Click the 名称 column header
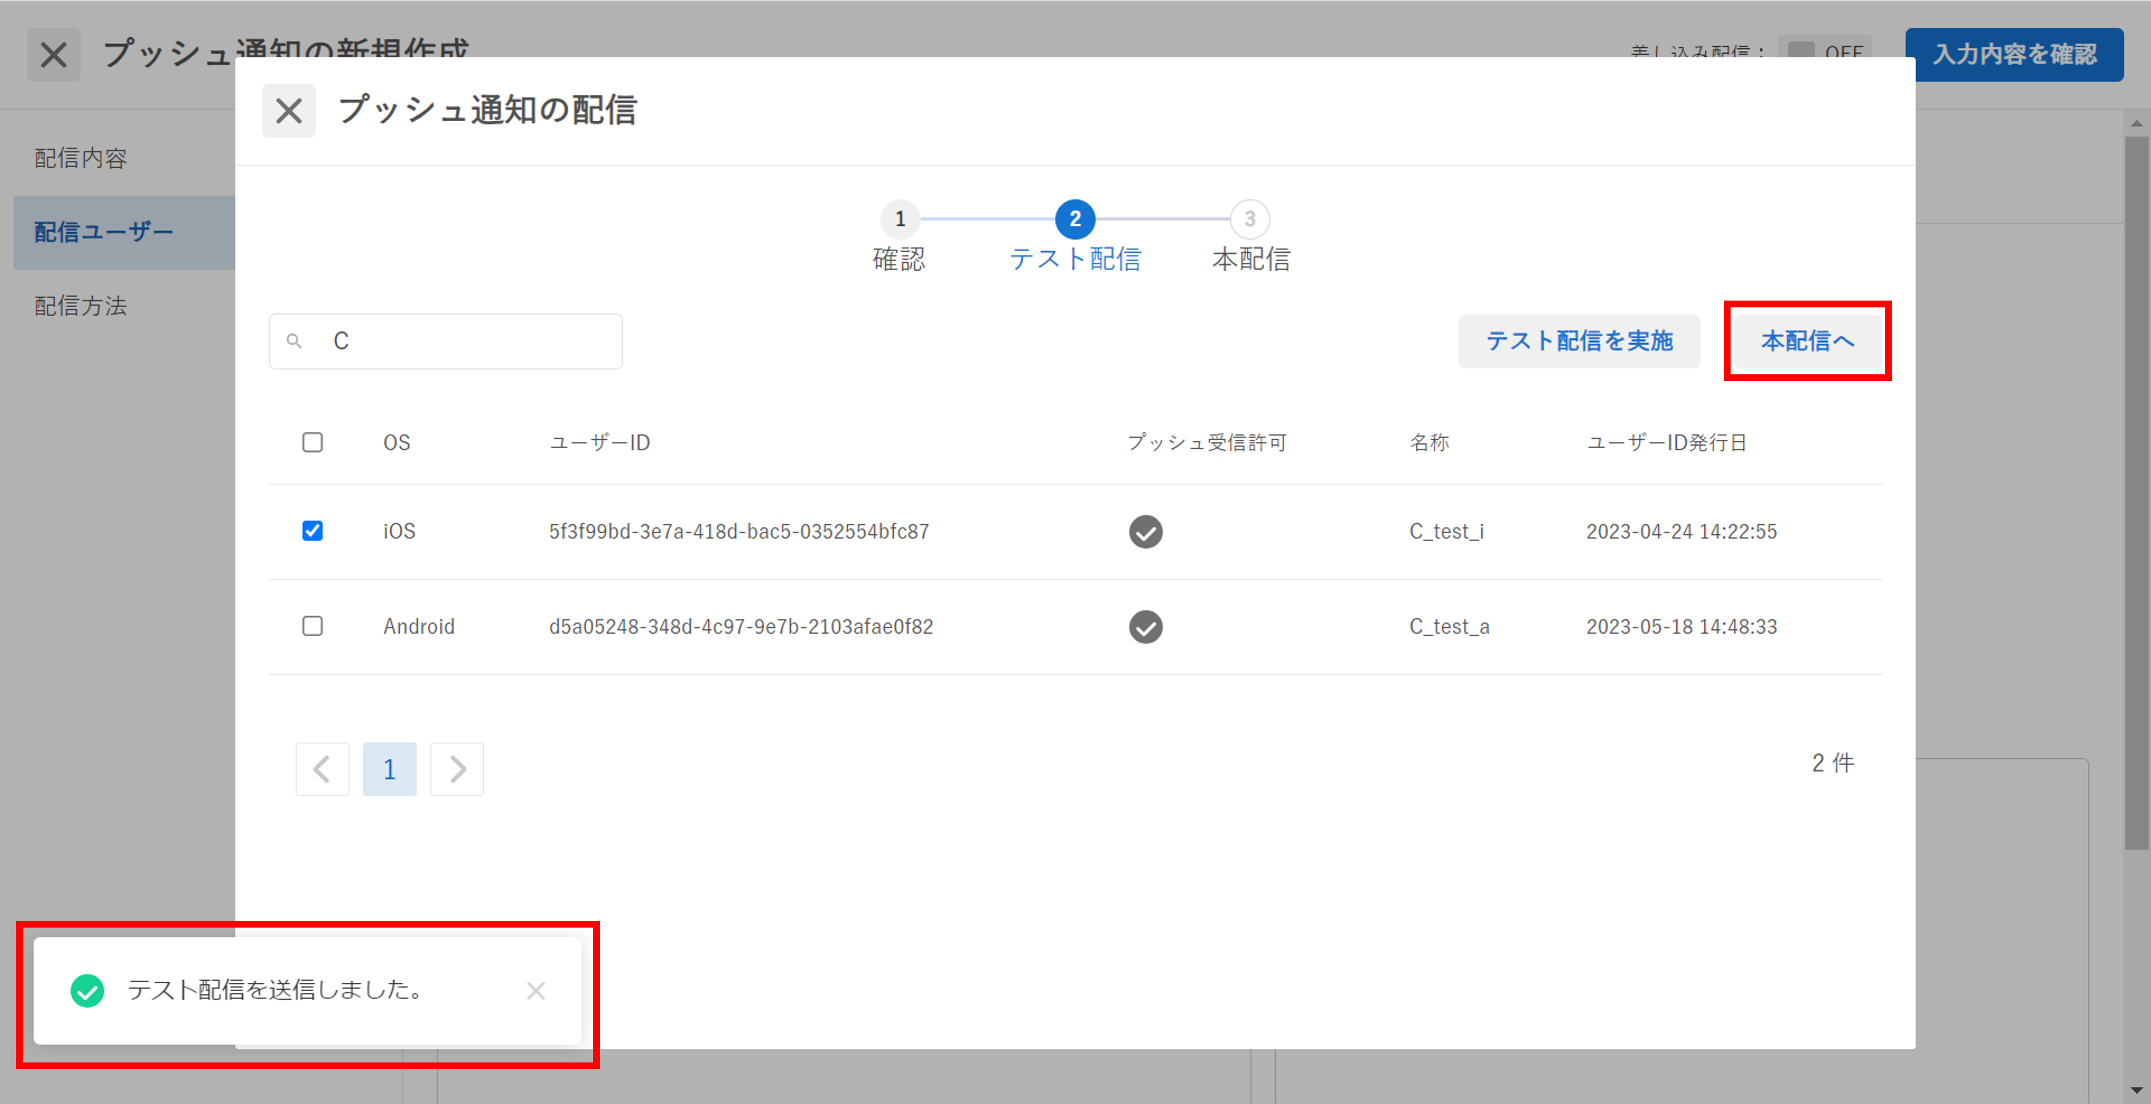This screenshot has width=2151, height=1104. tap(1429, 443)
